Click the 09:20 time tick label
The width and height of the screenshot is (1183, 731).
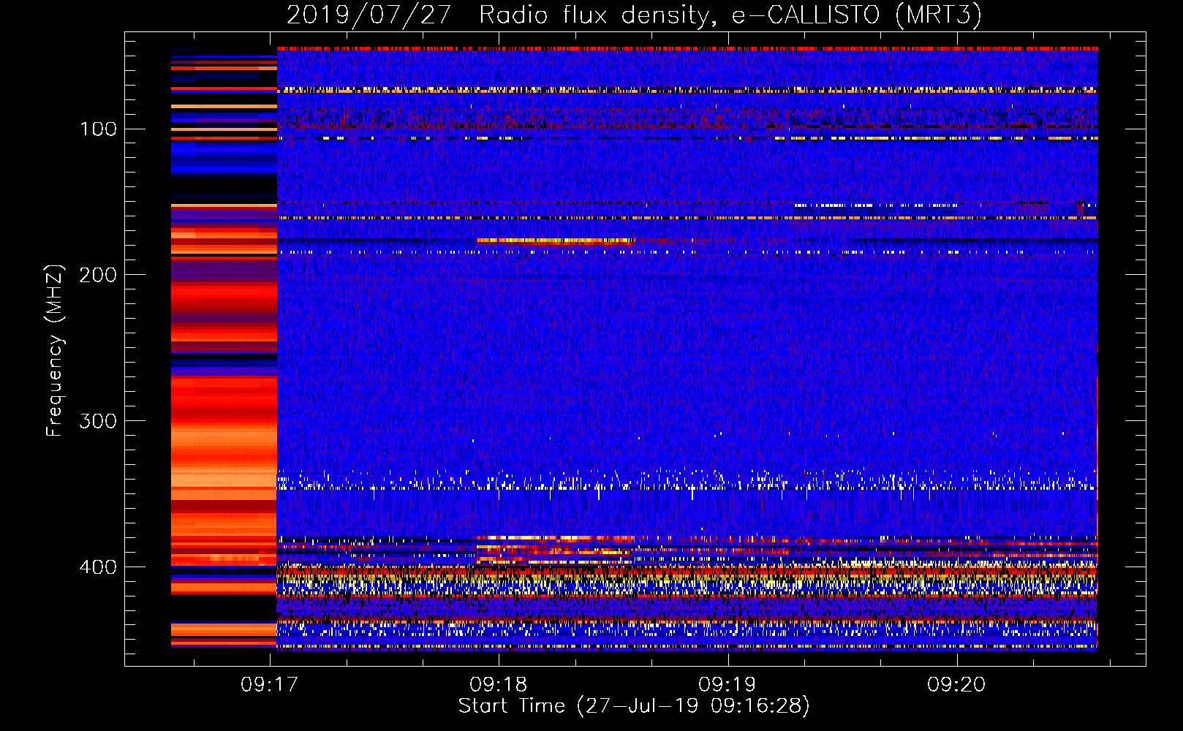pyautogui.click(x=956, y=685)
